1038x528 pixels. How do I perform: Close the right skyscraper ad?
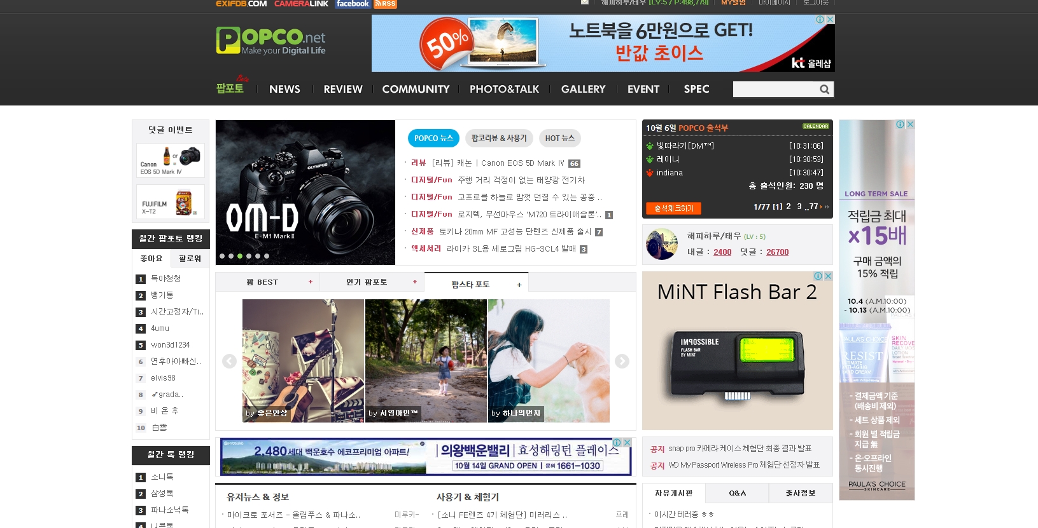[910, 124]
